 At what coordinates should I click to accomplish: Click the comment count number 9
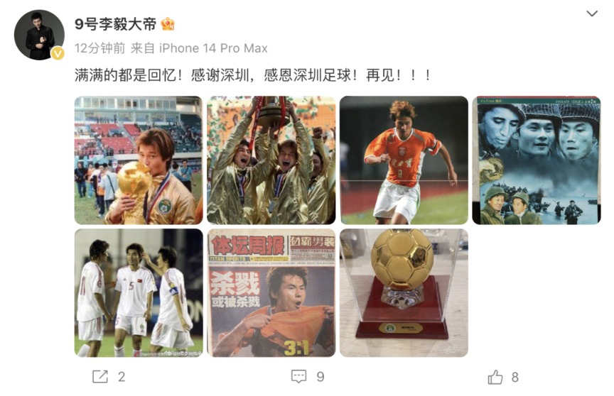click(x=321, y=377)
